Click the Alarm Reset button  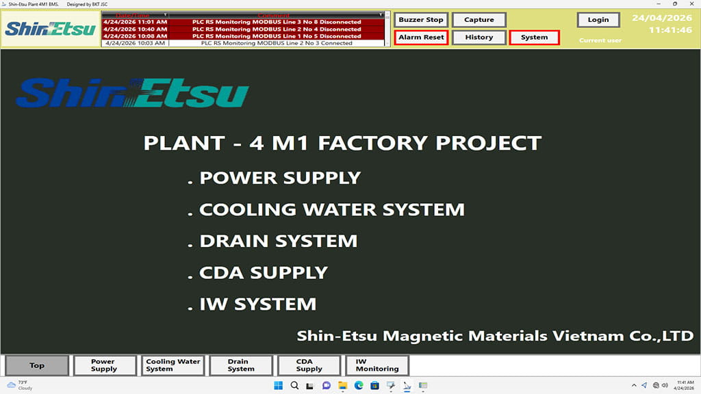pyautogui.click(x=422, y=38)
